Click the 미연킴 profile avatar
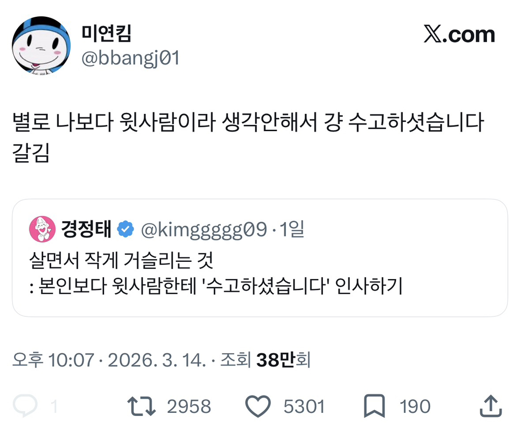520x423 pixels. [x=41, y=46]
